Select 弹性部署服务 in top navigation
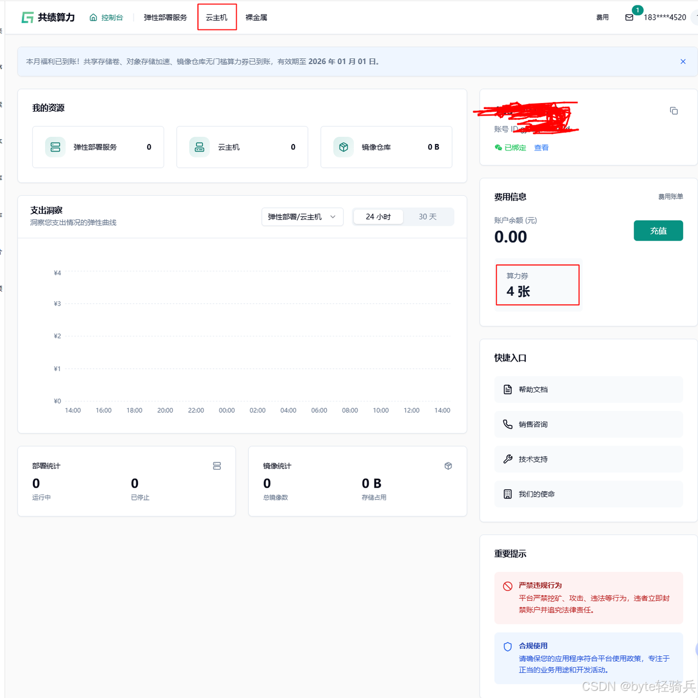698x698 pixels. click(x=165, y=17)
